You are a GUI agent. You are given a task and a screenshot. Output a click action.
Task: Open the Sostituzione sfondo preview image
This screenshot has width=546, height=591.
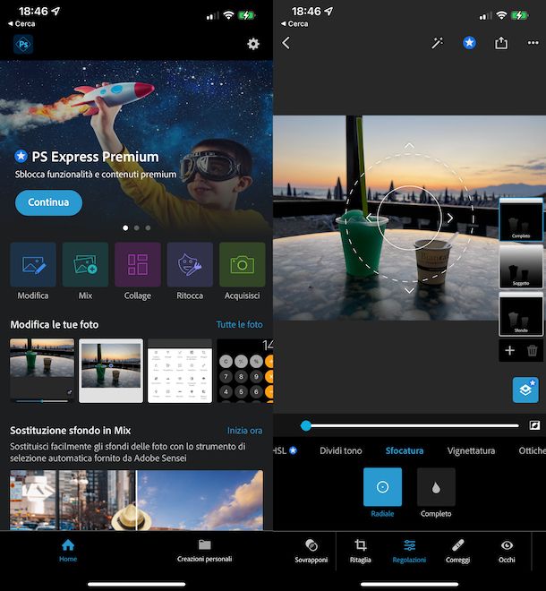[x=136, y=501]
